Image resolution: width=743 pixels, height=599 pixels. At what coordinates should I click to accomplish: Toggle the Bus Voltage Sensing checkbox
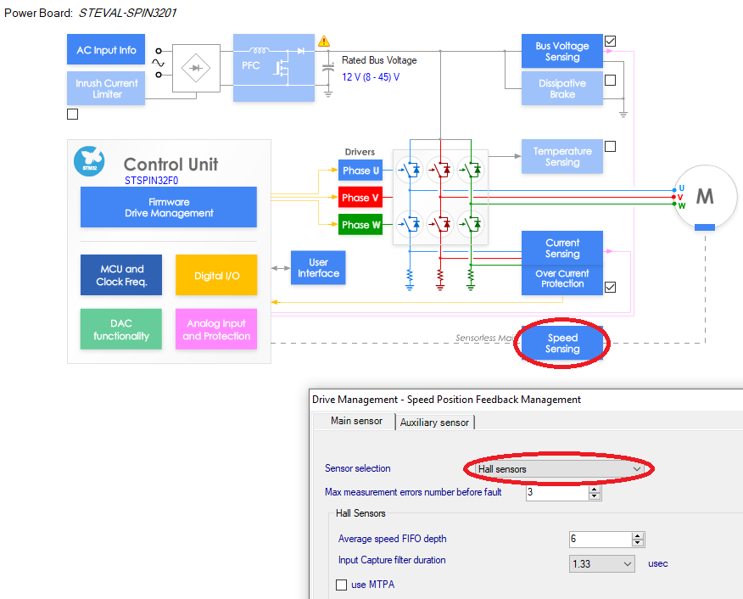tap(611, 42)
